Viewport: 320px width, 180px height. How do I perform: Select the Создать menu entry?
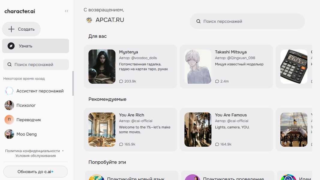click(x=21, y=29)
